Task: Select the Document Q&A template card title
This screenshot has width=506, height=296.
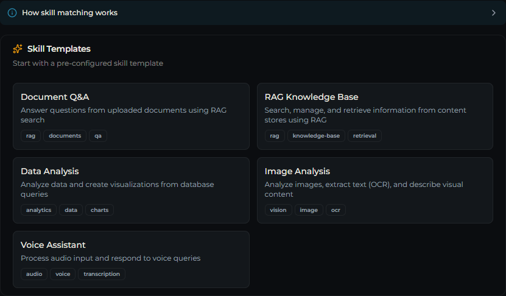Action: tap(55, 97)
